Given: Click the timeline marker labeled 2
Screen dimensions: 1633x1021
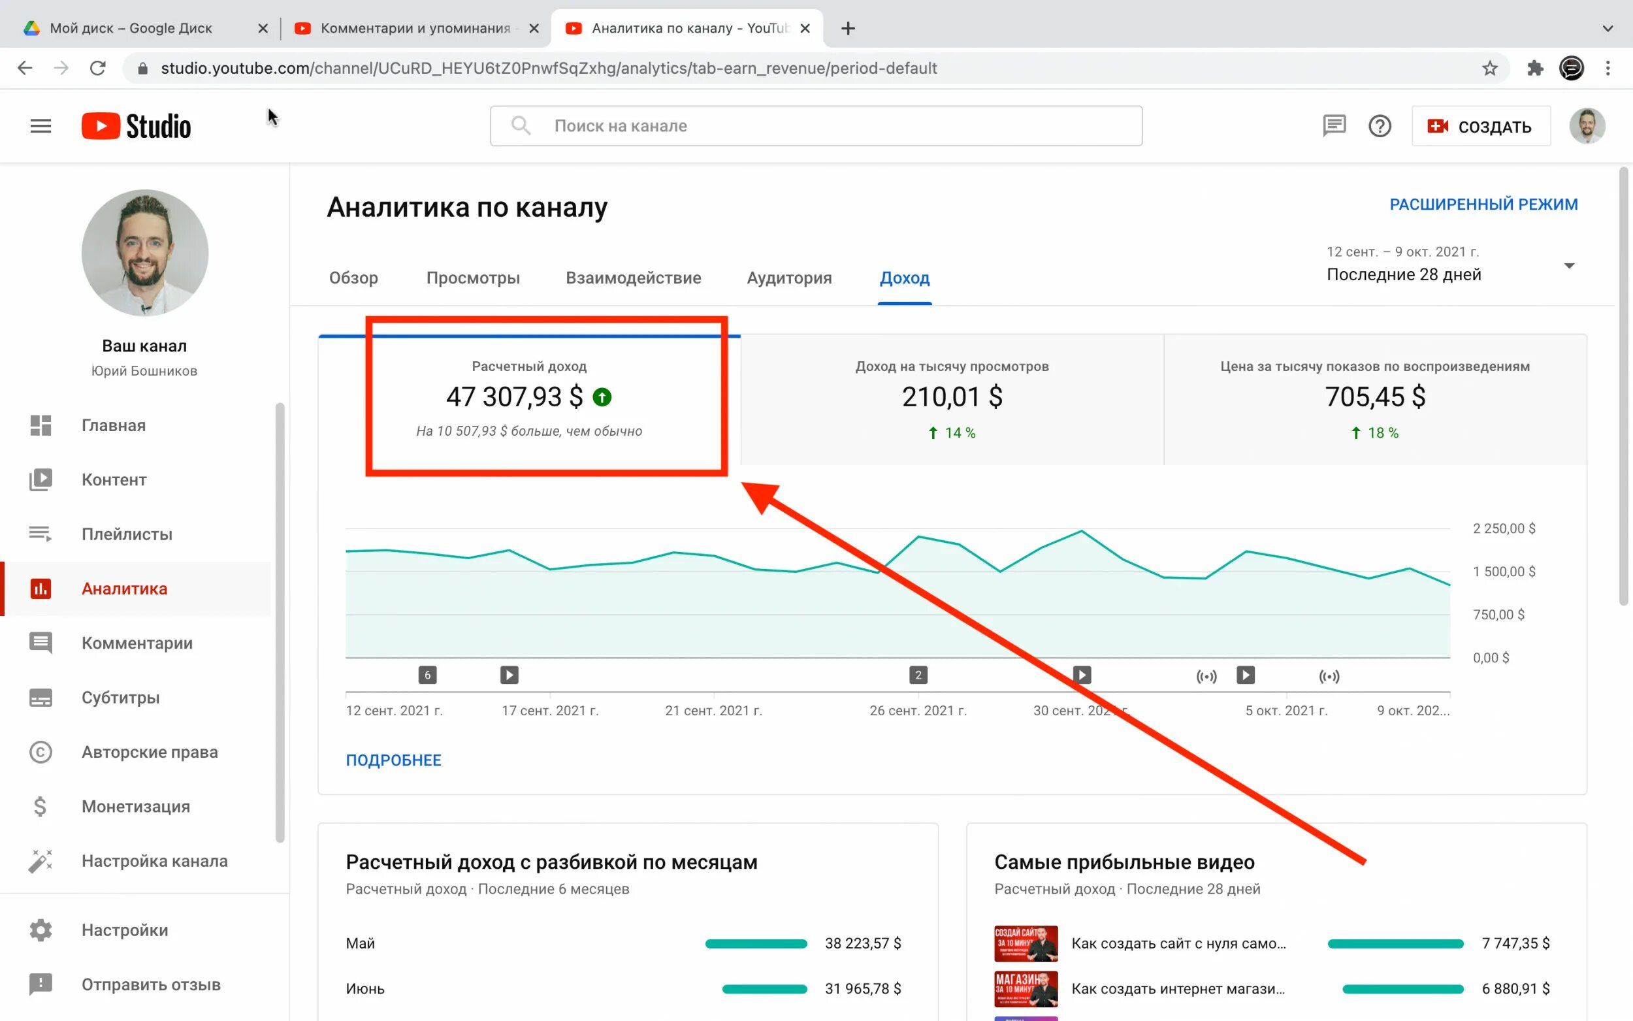Looking at the screenshot, I should [918, 675].
